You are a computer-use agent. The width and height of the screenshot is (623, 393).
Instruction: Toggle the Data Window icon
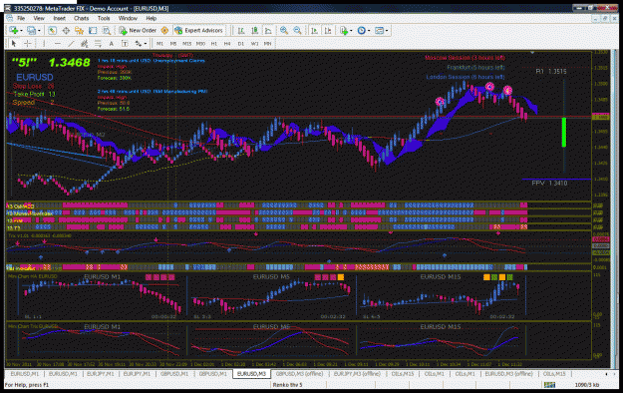pos(66,31)
